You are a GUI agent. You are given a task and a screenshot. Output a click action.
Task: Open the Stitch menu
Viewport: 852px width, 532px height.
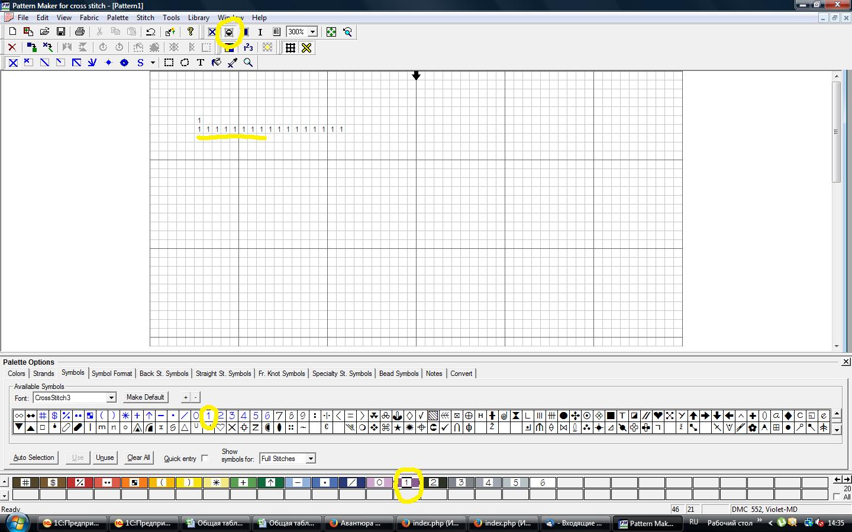[145, 18]
